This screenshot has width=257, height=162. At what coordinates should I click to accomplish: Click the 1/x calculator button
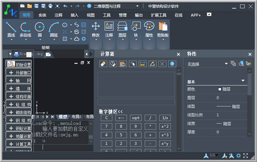pos(165,118)
